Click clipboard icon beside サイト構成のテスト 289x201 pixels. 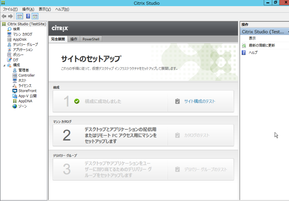click(x=177, y=101)
